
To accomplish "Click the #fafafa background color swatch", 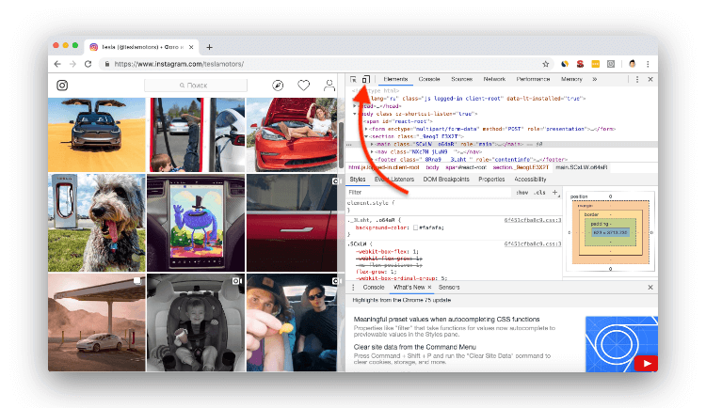I will click(415, 228).
